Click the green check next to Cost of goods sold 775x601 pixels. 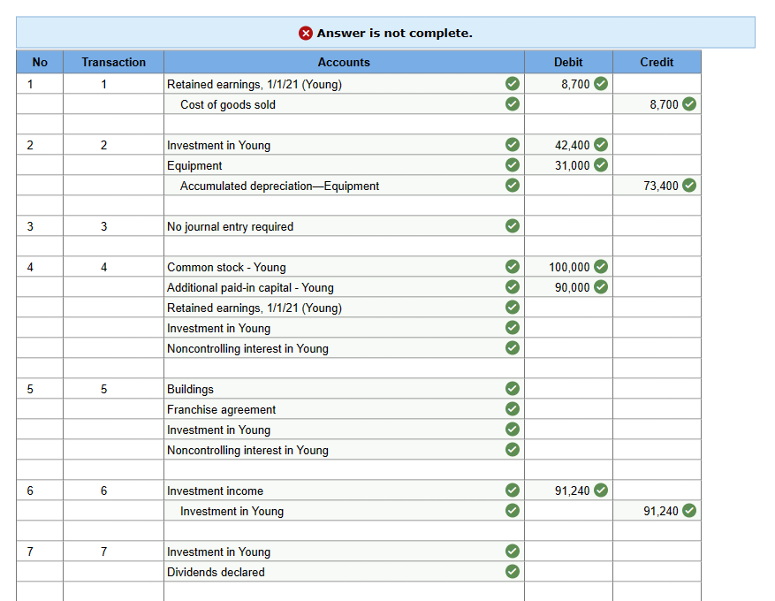pyautogui.click(x=513, y=103)
